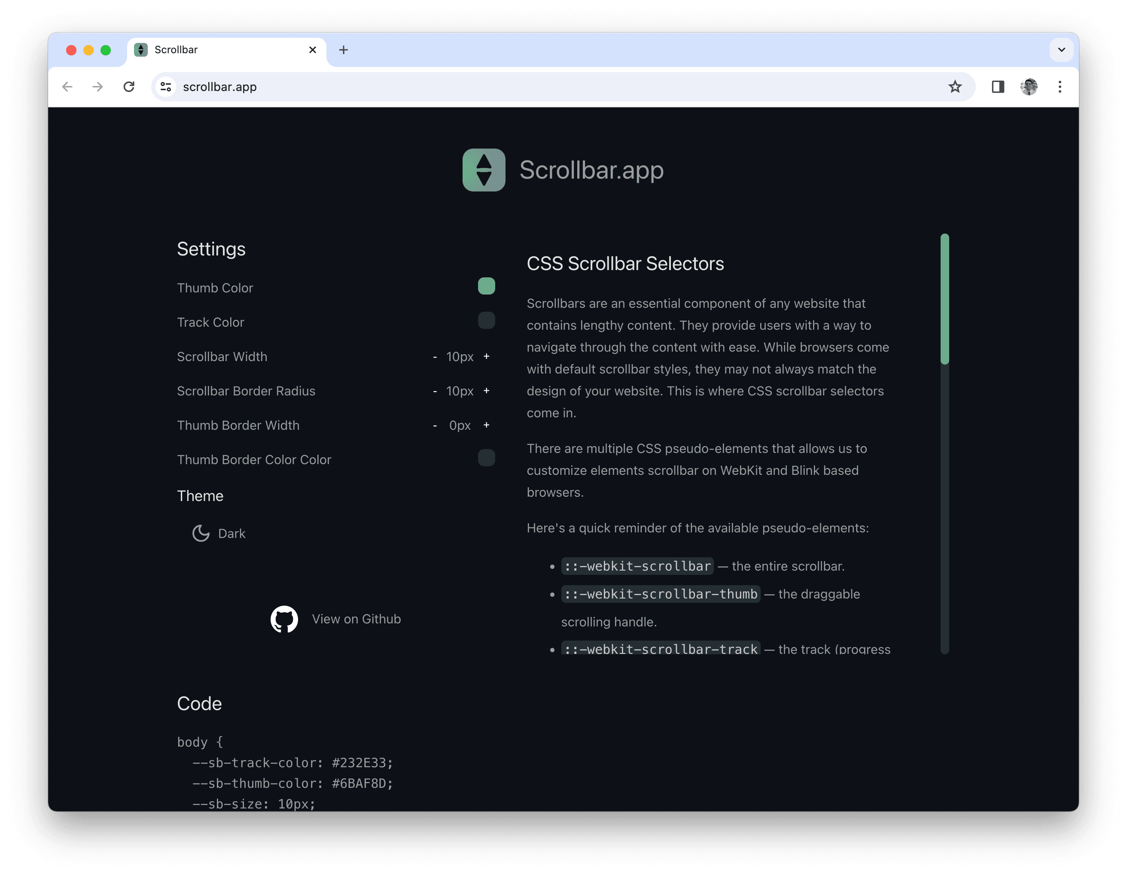The width and height of the screenshot is (1127, 875).
Task: Open the tab search chevron on the right
Action: pyautogui.click(x=1061, y=49)
